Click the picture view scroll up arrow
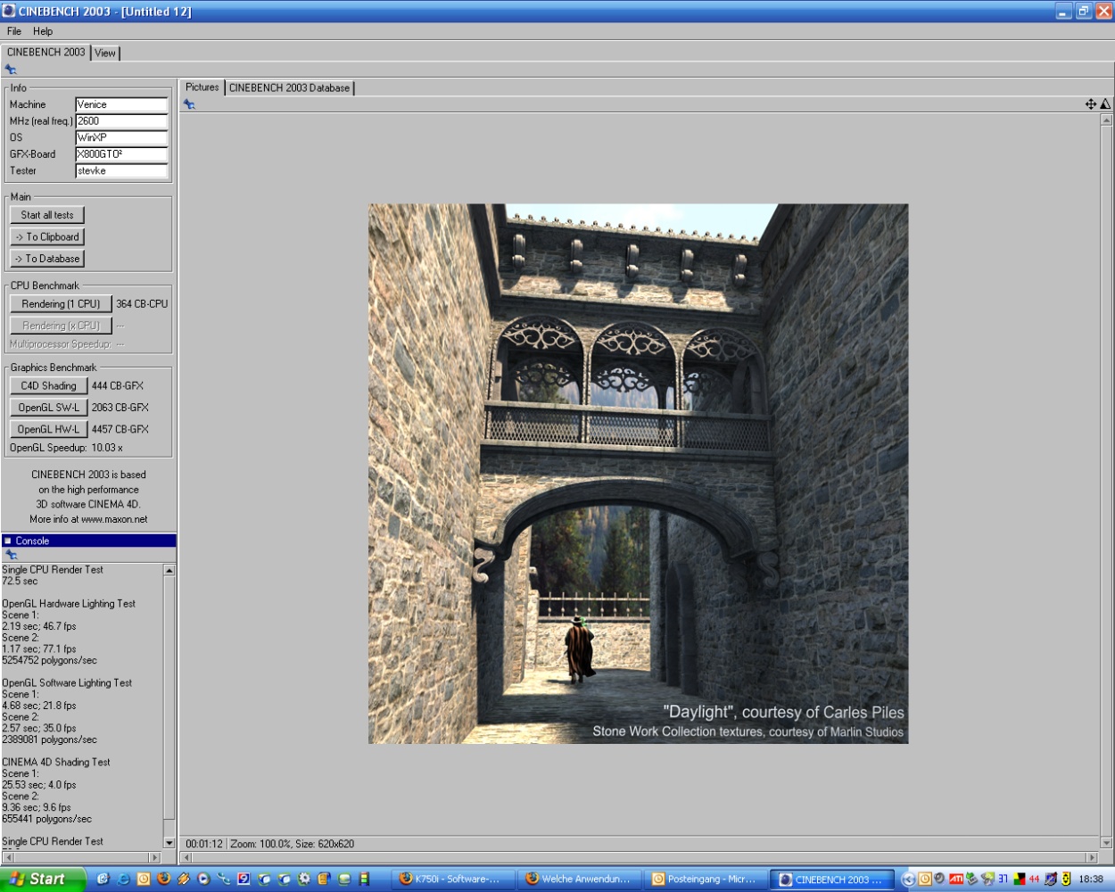The height and width of the screenshot is (892, 1115). tap(1107, 120)
